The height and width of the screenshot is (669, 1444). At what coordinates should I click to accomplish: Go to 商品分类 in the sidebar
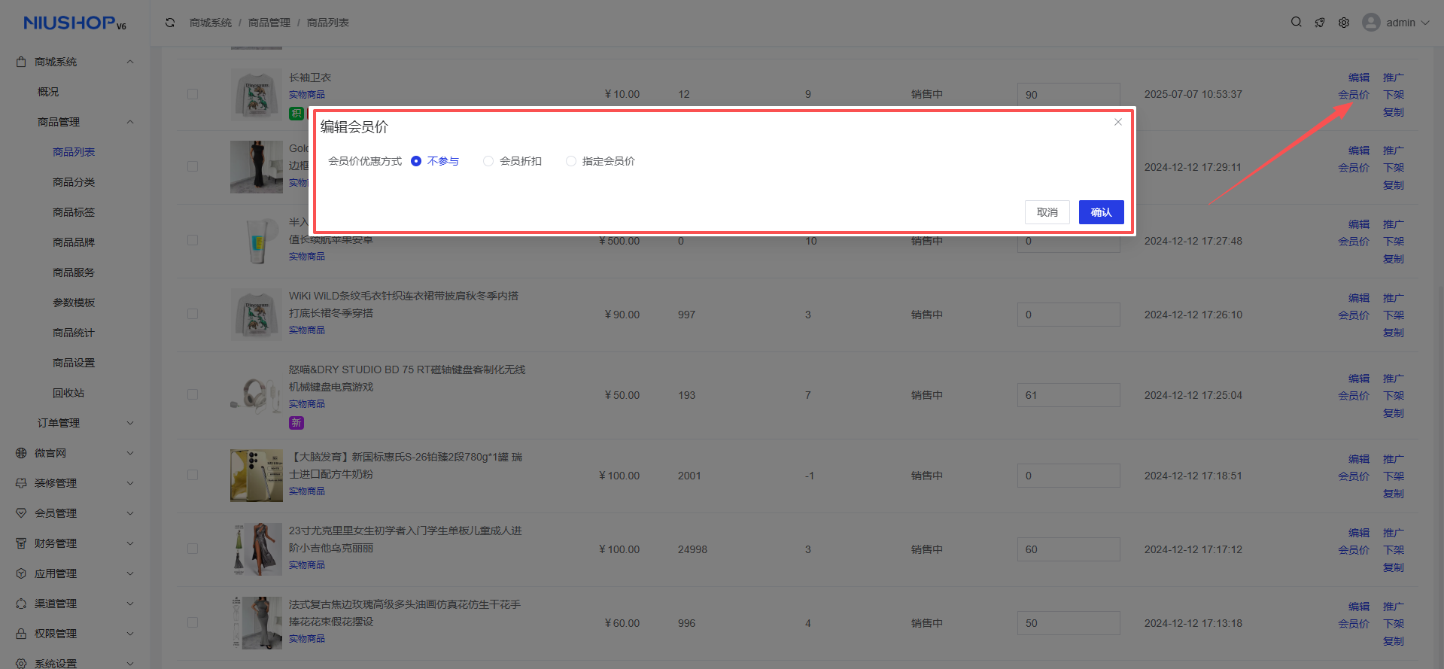pos(74,182)
